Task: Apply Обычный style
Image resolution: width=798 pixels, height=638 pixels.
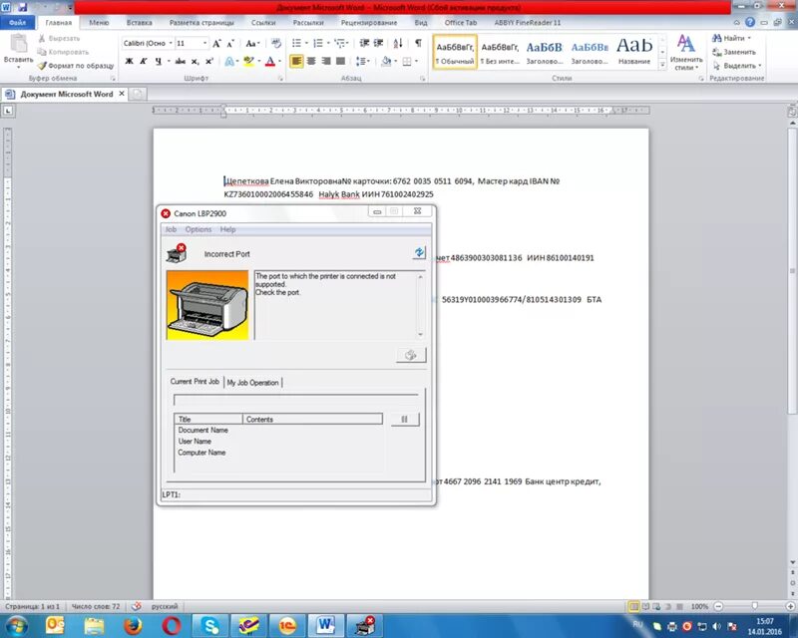Action: [x=455, y=53]
